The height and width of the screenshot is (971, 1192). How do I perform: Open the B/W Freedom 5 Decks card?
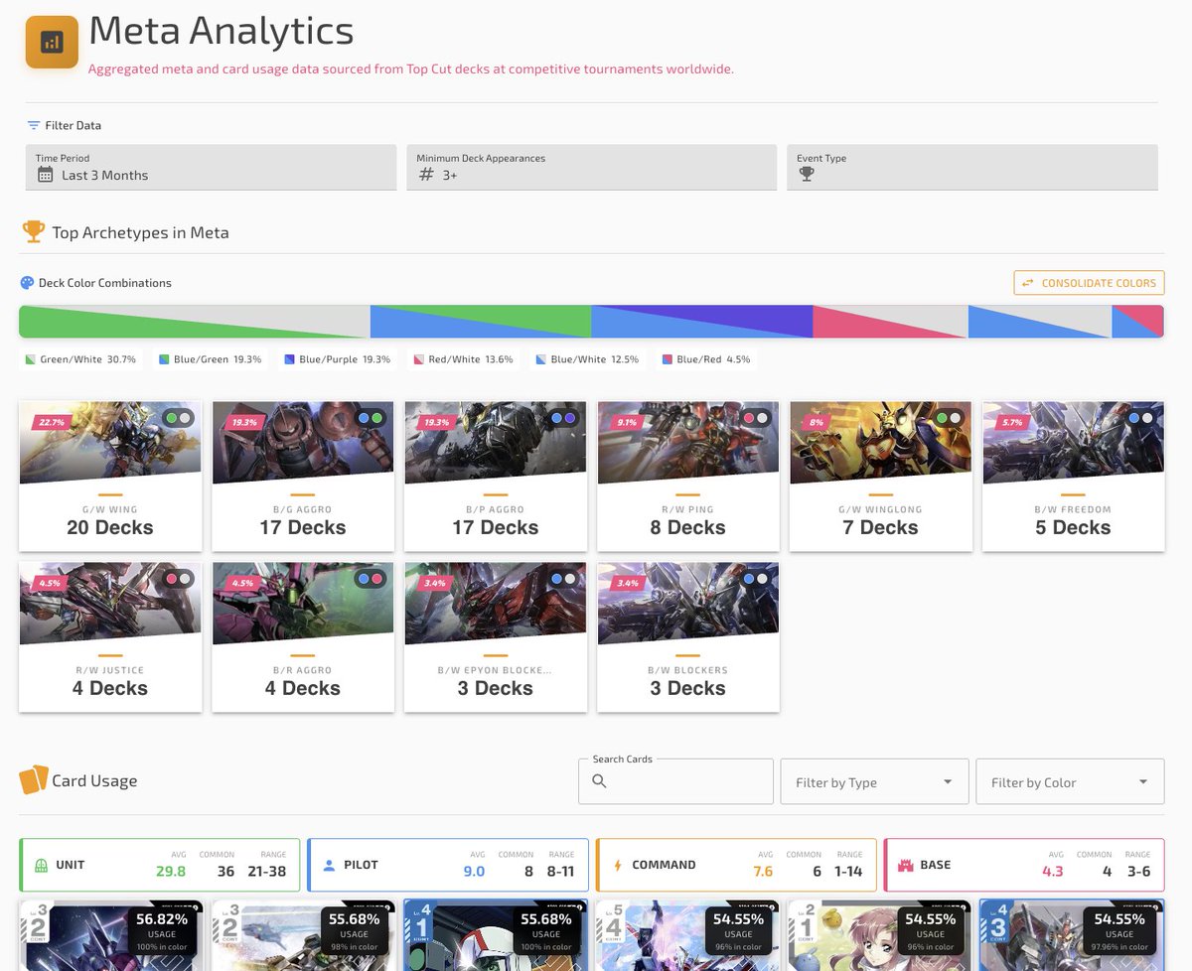click(x=1074, y=476)
